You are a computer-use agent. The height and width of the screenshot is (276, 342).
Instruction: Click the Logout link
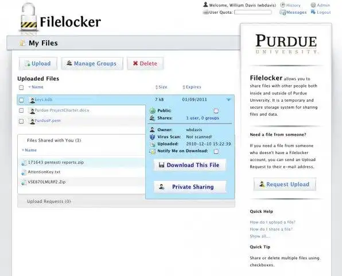tap(324, 12)
